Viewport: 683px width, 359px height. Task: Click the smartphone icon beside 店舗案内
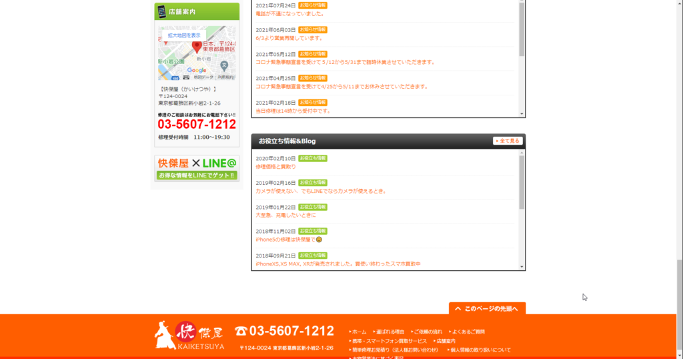click(161, 11)
